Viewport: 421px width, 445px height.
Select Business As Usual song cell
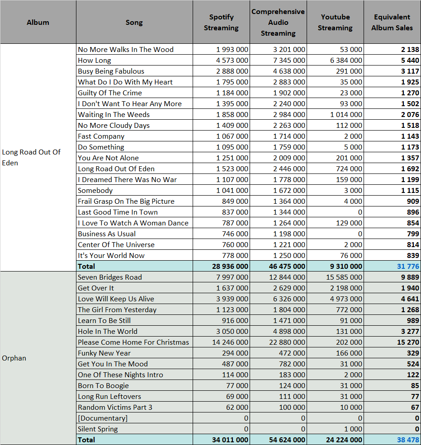(x=134, y=234)
